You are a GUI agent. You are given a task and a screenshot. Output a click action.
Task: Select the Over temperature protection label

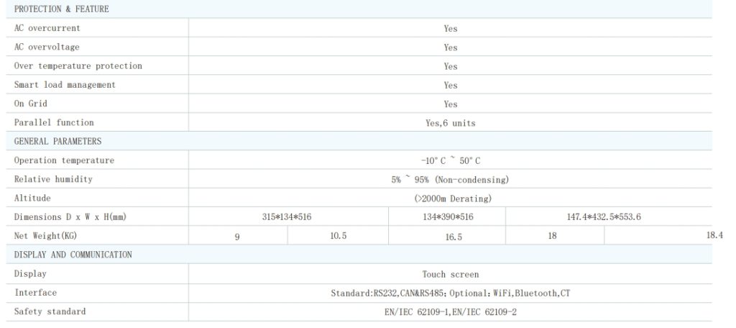point(78,66)
